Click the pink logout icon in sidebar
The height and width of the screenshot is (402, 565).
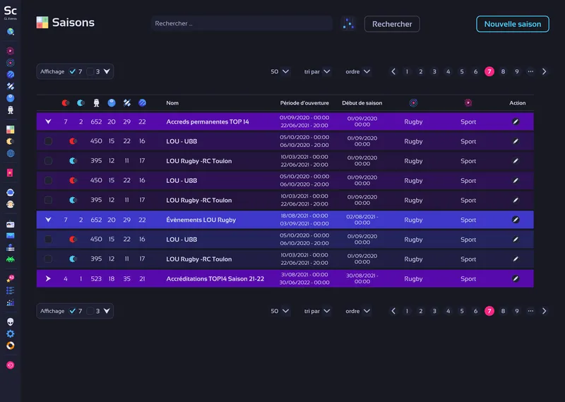click(11, 365)
